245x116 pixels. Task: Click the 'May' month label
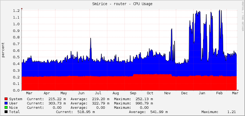[x=64, y=93]
